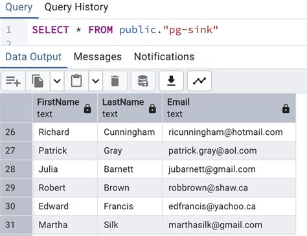
Task: Click the cell containing Martha
Action: [x=65, y=225]
